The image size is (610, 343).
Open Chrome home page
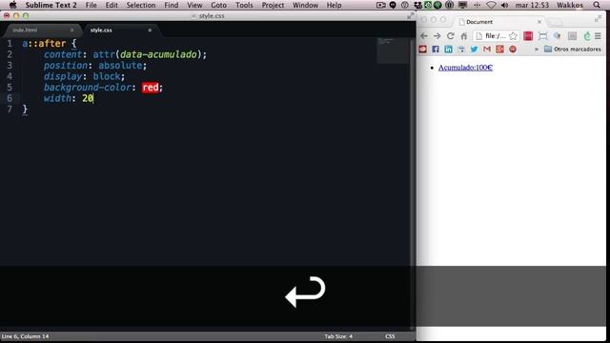click(464, 36)
